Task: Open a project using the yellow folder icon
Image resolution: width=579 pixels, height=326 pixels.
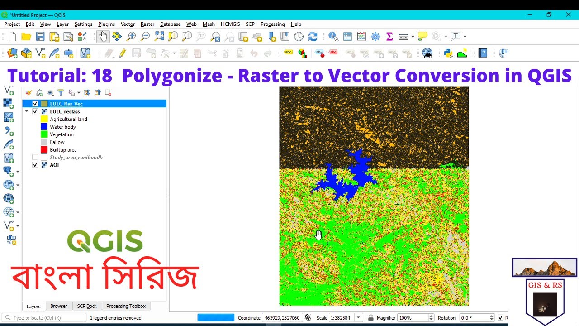Action: 26,37
